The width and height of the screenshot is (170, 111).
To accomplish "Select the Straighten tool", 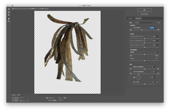I will (9, 12).
